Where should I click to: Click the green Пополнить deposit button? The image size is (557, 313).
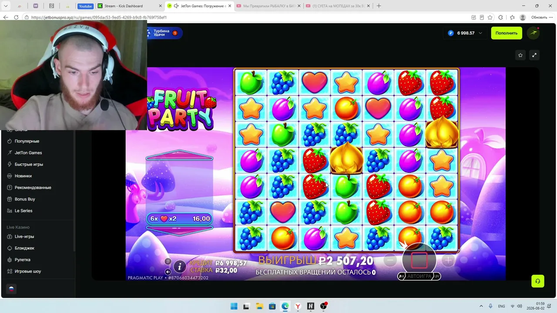coord(507,33)
